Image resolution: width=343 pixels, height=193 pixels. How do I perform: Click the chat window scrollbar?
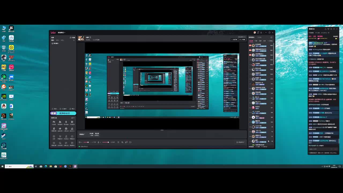pyautogui.click(x=339, y=141)
